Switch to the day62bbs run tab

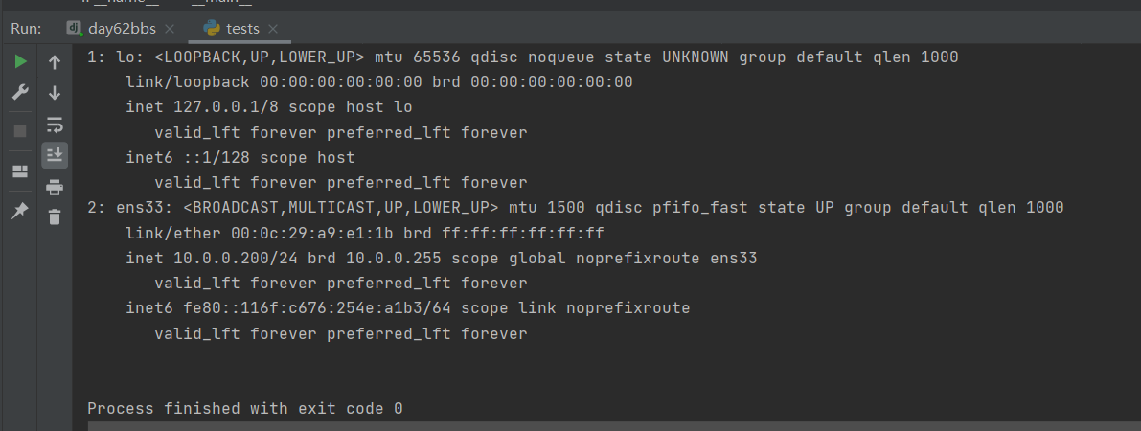(122, 29)
